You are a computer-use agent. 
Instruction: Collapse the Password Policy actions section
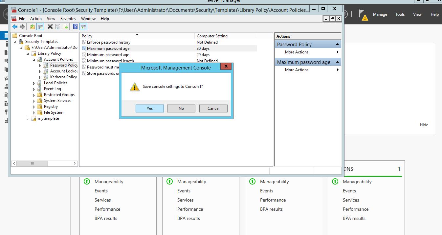[337, 44]
